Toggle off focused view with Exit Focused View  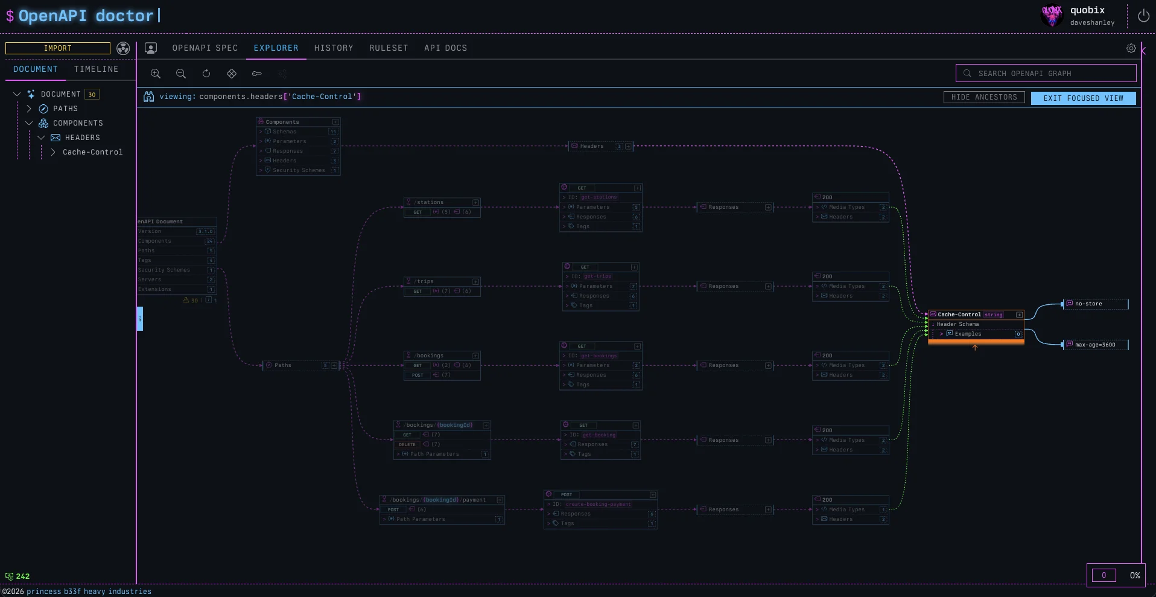[1083, 98]
